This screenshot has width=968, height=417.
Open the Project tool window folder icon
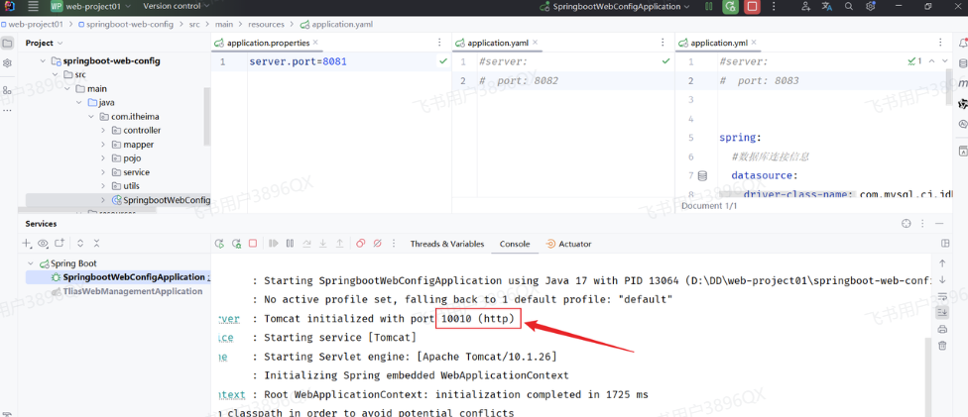[7, 44]
